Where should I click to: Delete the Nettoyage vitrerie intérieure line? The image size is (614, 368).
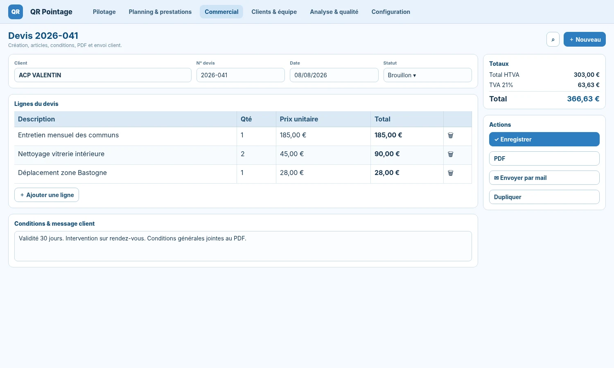point(450,154)
